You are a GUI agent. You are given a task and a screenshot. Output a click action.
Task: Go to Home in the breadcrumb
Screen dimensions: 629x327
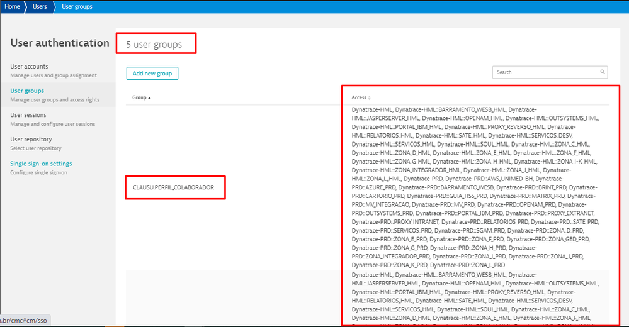pos(13,6)
